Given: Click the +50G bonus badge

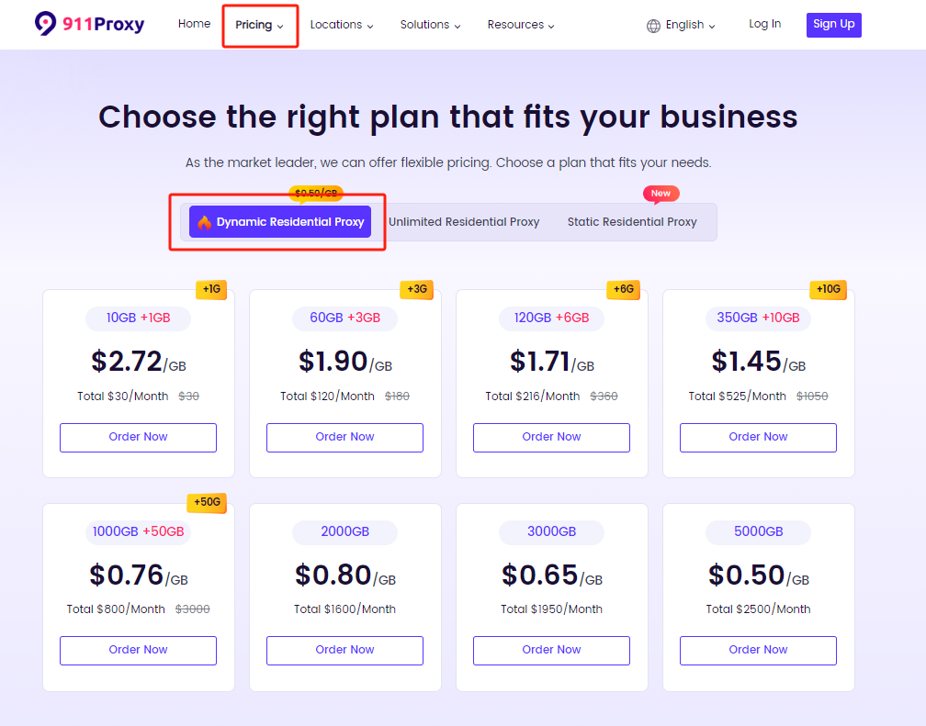Looking at the screenshot, I should point(207,502).
